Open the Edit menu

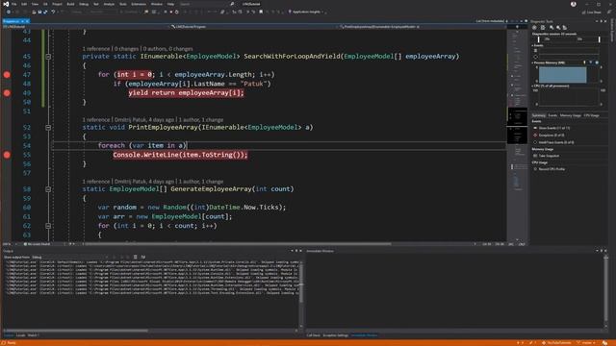24,4
